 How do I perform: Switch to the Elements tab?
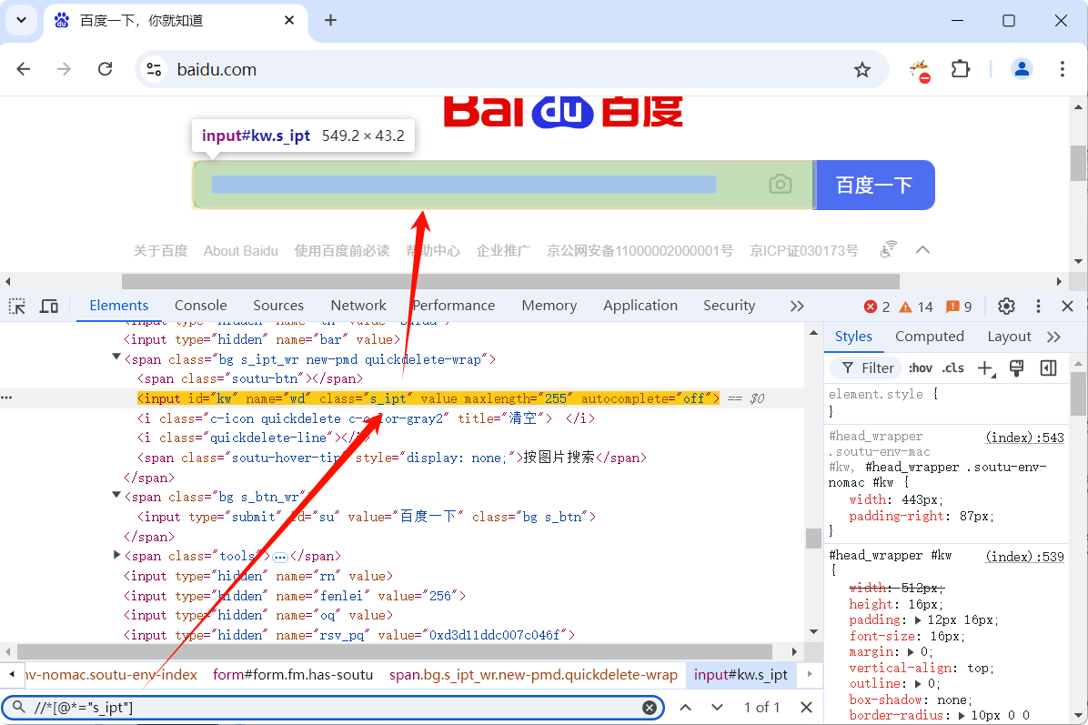118,306
